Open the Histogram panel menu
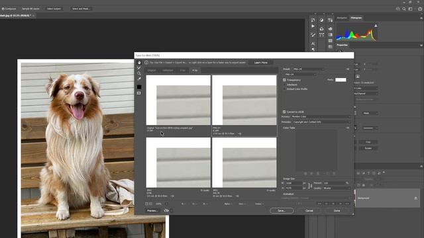 click(421, 18)
